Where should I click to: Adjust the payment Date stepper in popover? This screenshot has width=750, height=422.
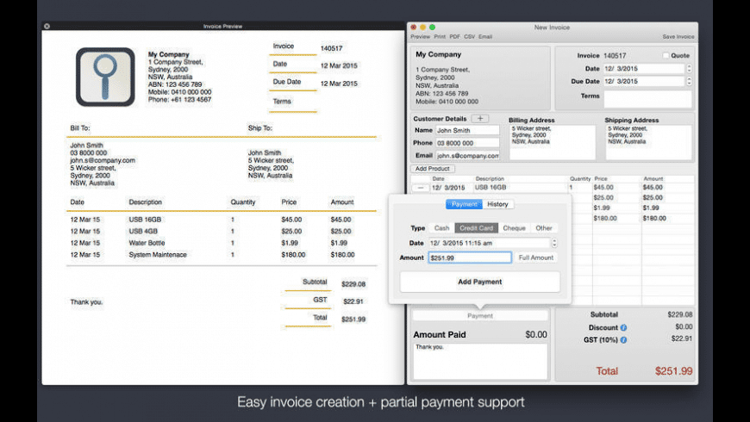coord(554,243)
